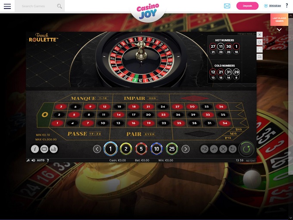The width and height of the screenshot is (293, 220).
Task: Open the hamburger navigation menu
Action: (7, 6)
